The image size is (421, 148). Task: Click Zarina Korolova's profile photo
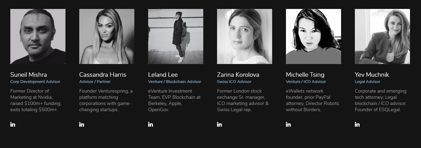click(245, 36)
